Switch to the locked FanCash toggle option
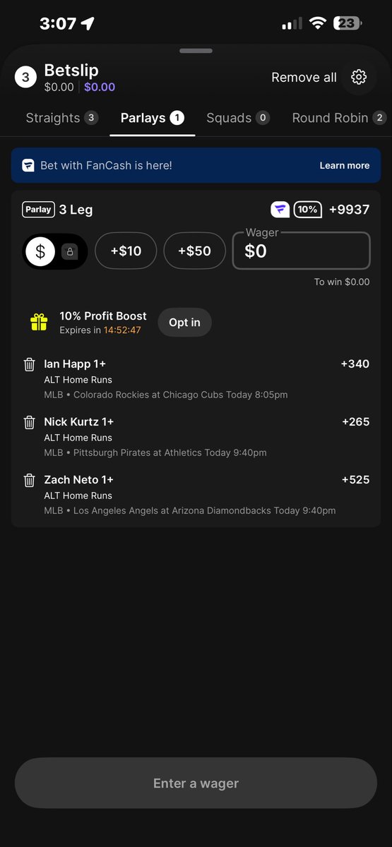 pos(70,251)
